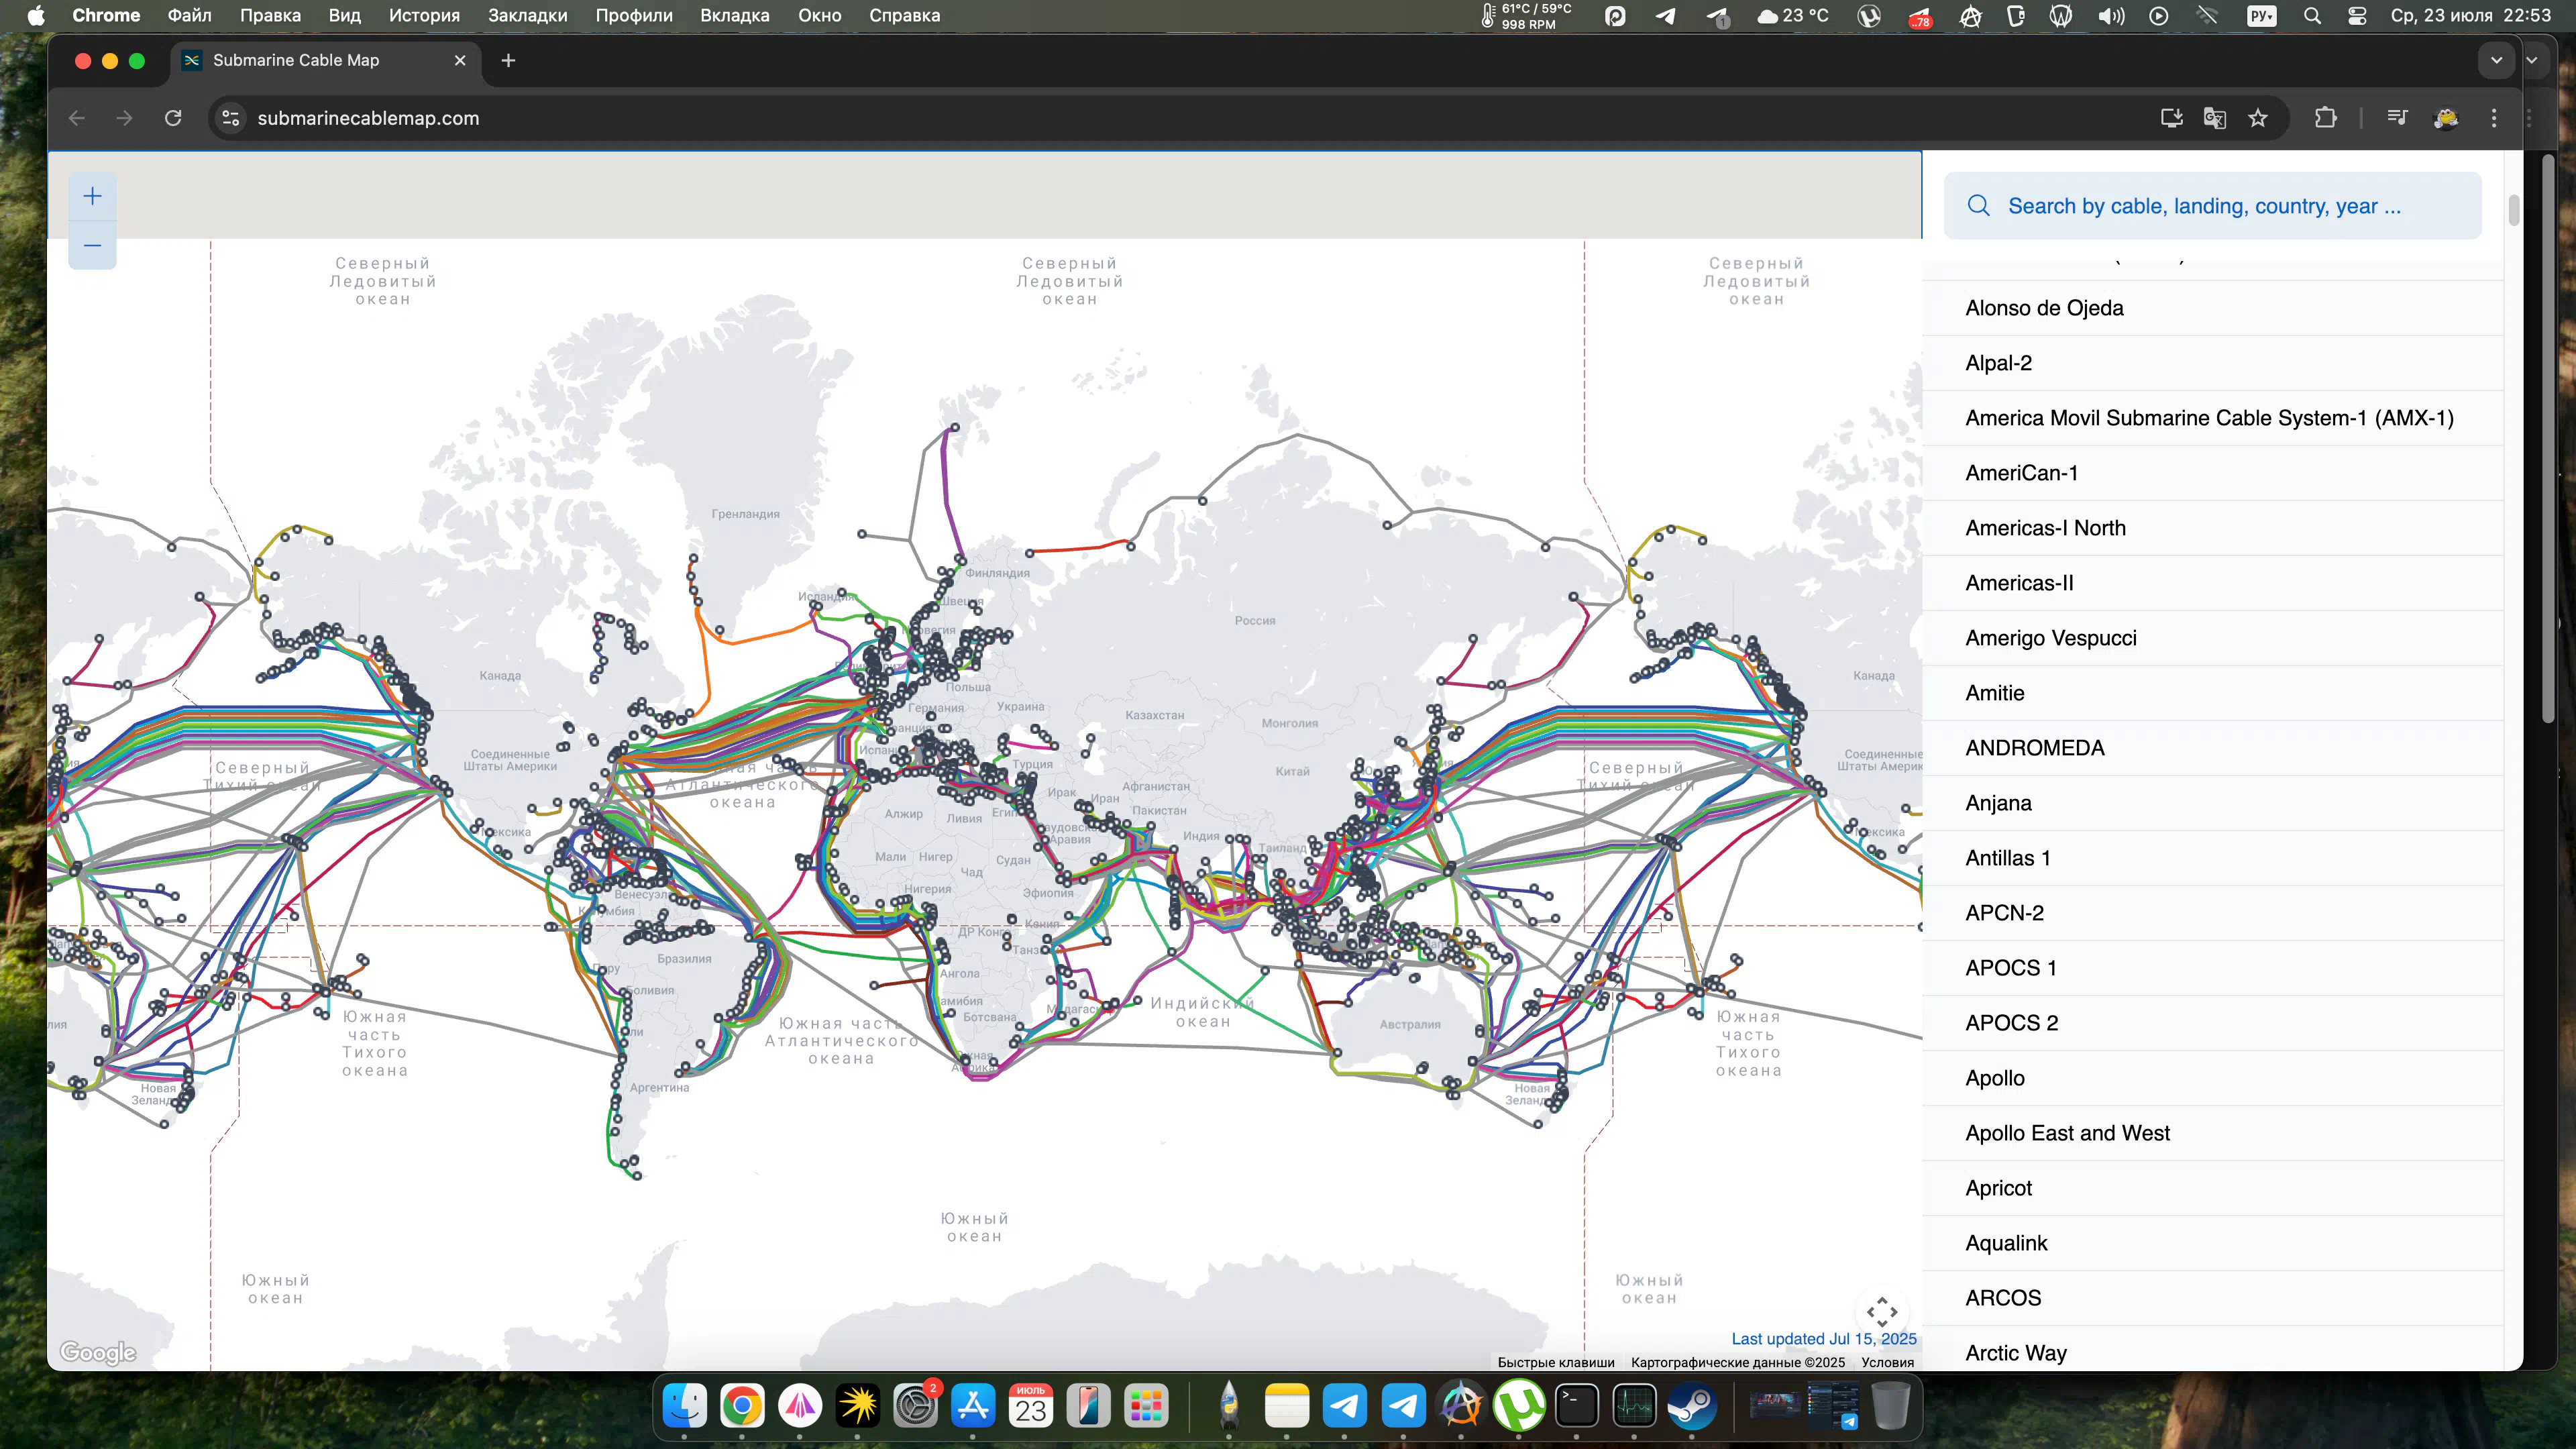2576x1449 pixels.
Task: Open Terminal from the dock
Action: pos(1577,1406)
